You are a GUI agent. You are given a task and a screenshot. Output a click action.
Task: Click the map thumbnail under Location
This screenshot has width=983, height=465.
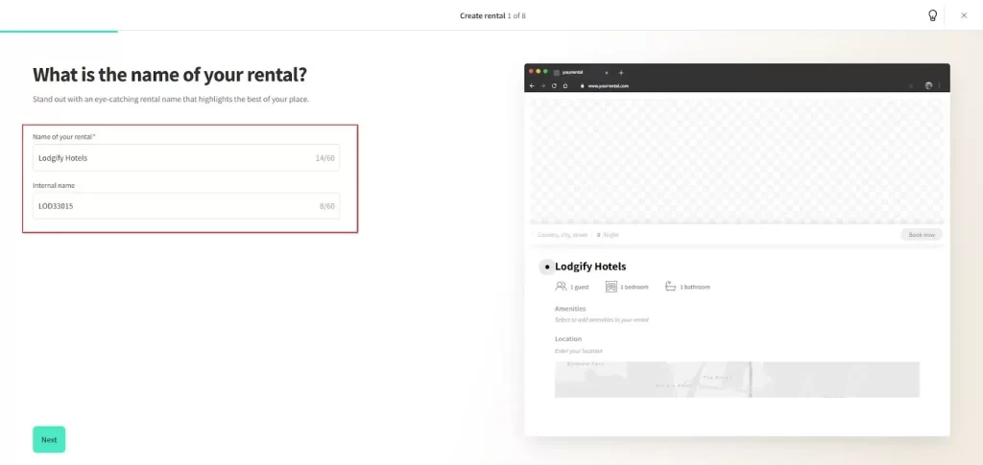coord(736,379)
